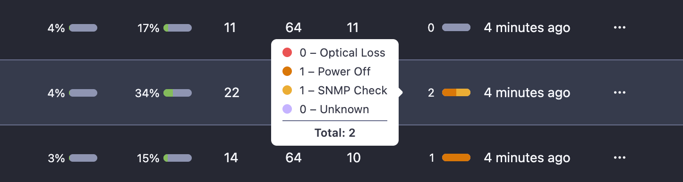Open more options on highlighted middle row
683x182 pixels.
tap(619, 93)
